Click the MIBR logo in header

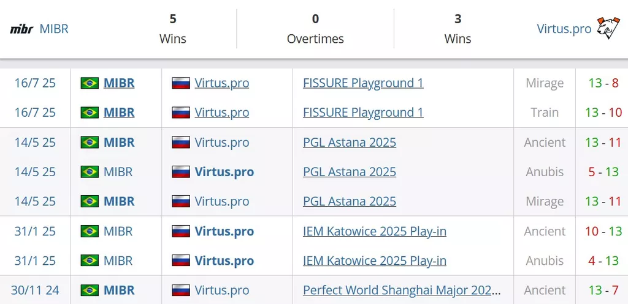pos(21,29)
